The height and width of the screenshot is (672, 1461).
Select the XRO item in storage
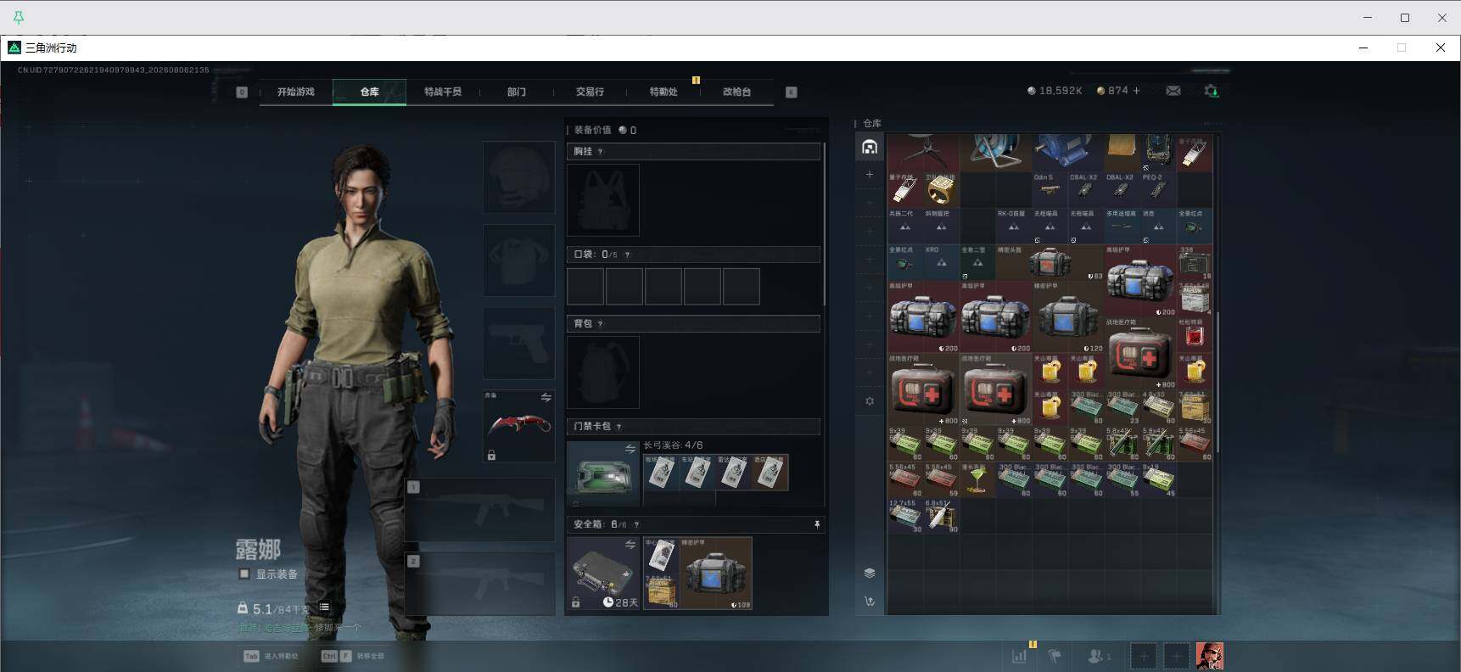941,262
